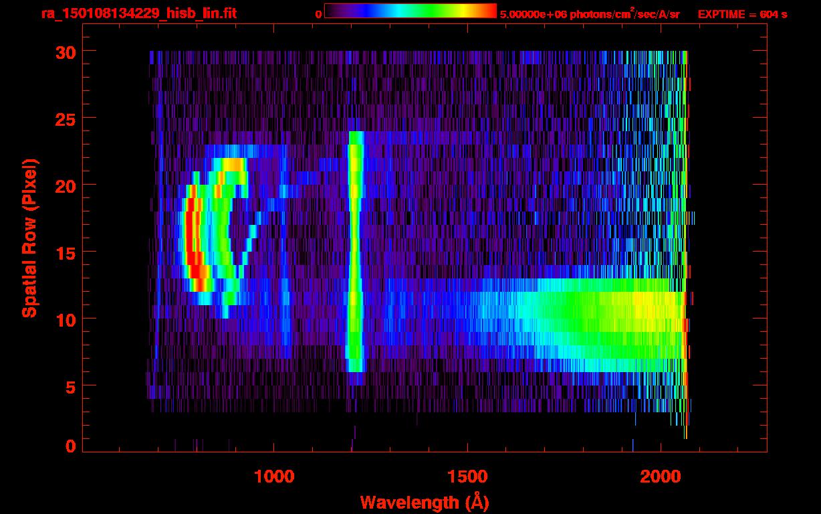Click the bright vertical emission line near 1216 Å
Image resolution: width=821 pixels, height=514 pixels.
355,251
